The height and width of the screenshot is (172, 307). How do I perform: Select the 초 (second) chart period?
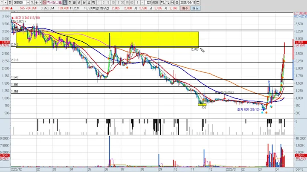(x=89, y=3)
